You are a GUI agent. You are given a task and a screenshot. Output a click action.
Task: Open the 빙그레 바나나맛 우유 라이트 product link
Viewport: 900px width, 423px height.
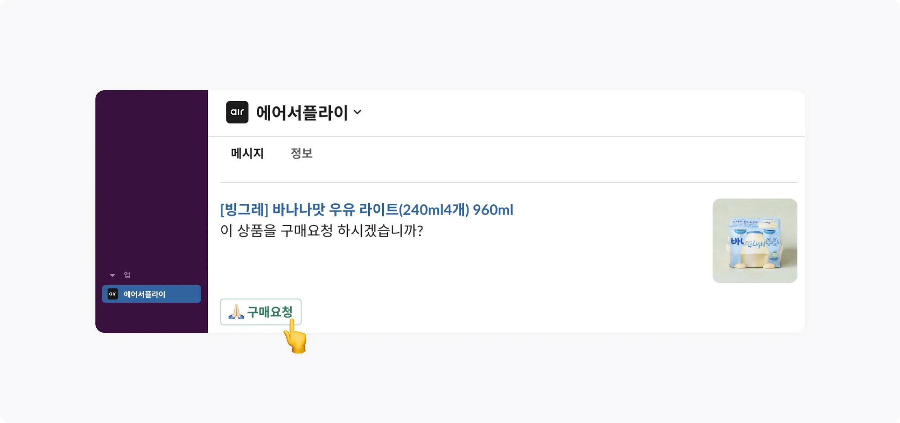tap(366, 210)
